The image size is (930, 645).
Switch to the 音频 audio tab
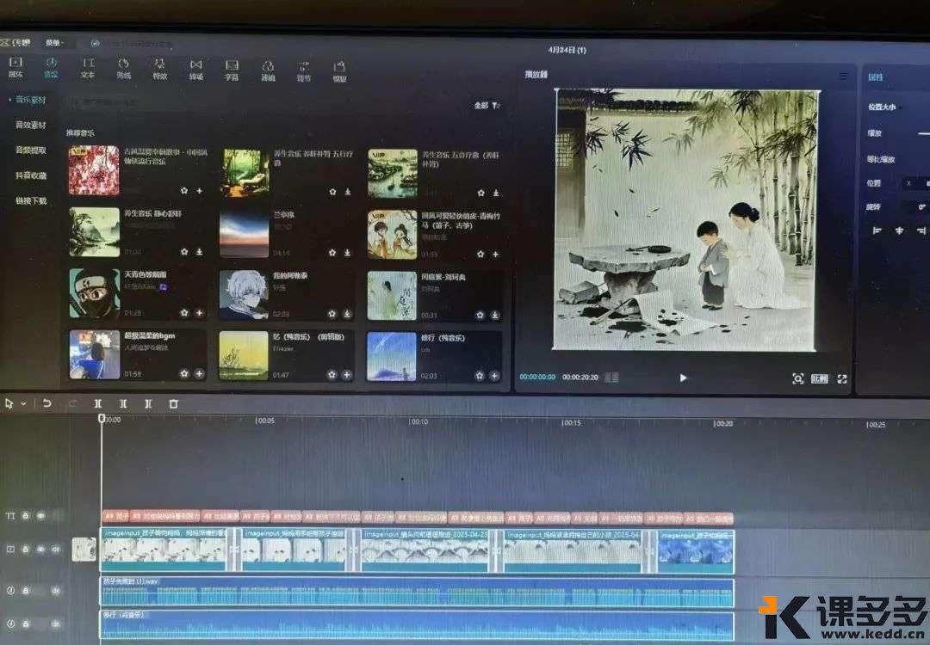pyautogui.click(x=51, y=68)
